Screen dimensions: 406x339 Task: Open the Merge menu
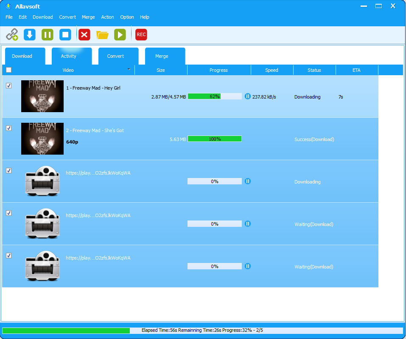tap(88, 17)
